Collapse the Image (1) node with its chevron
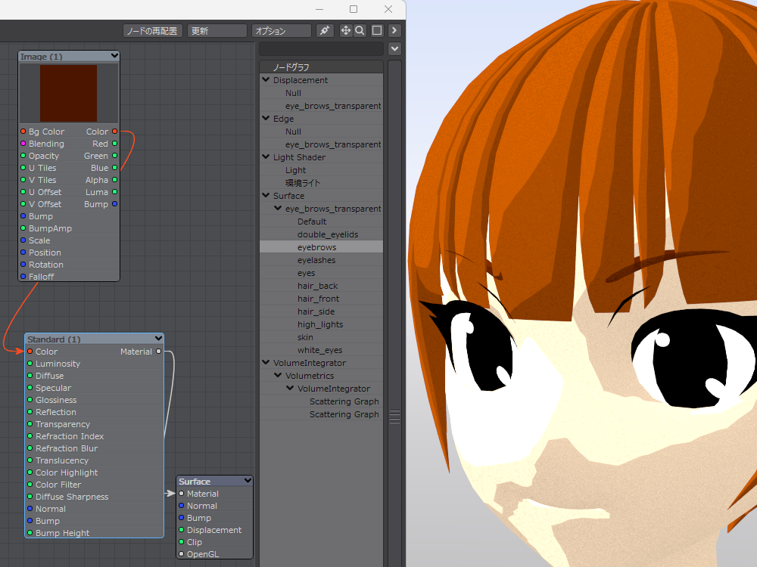The width and height of the screenshot is (757, 567). click(x=114, y=56)
